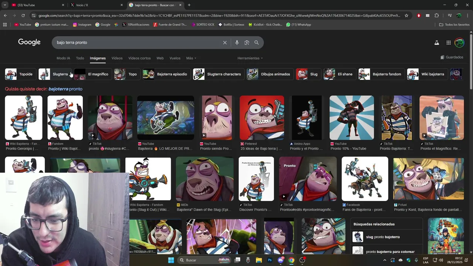The width and height of the screenshot is (473, 266).
Task: Clear the search box with the X icon
Action: [x=225, y=42]
